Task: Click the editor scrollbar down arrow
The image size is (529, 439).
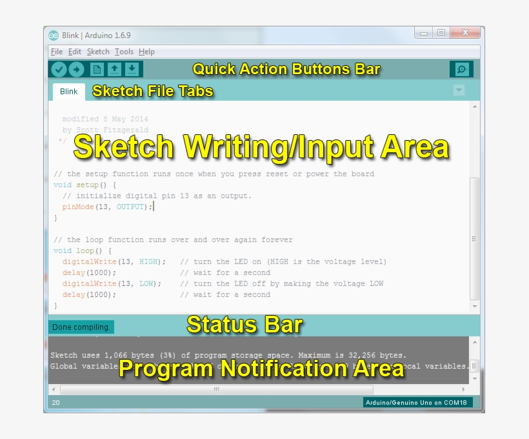Action: (x=475, y=306)
